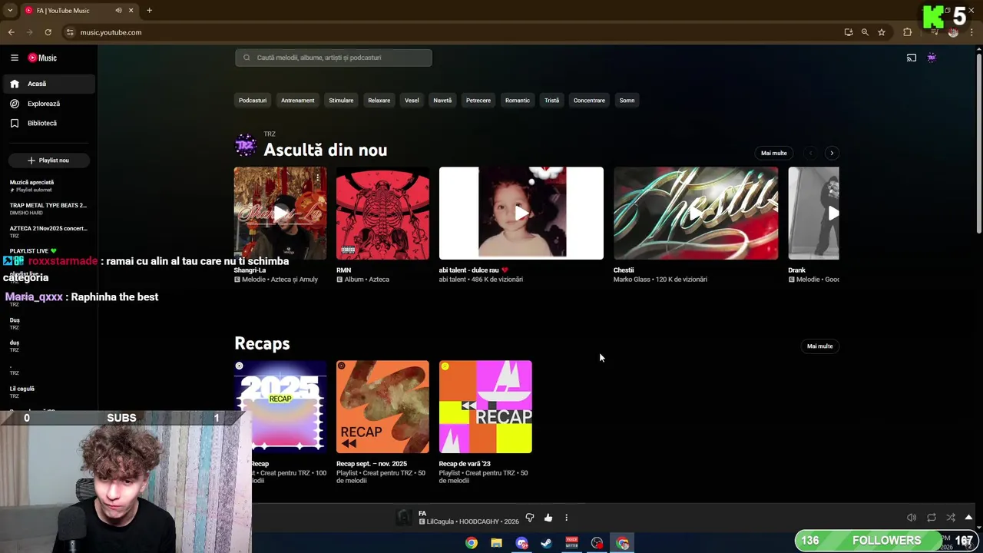Open more options for playing song
Image resolution: width=983 pixels, height=553 pixels.
(x=566, y=518)
